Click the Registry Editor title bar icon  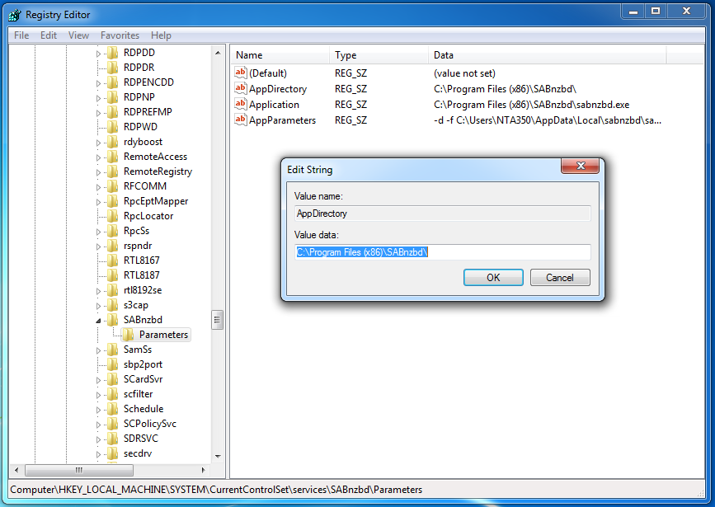[x=15, y=15]
